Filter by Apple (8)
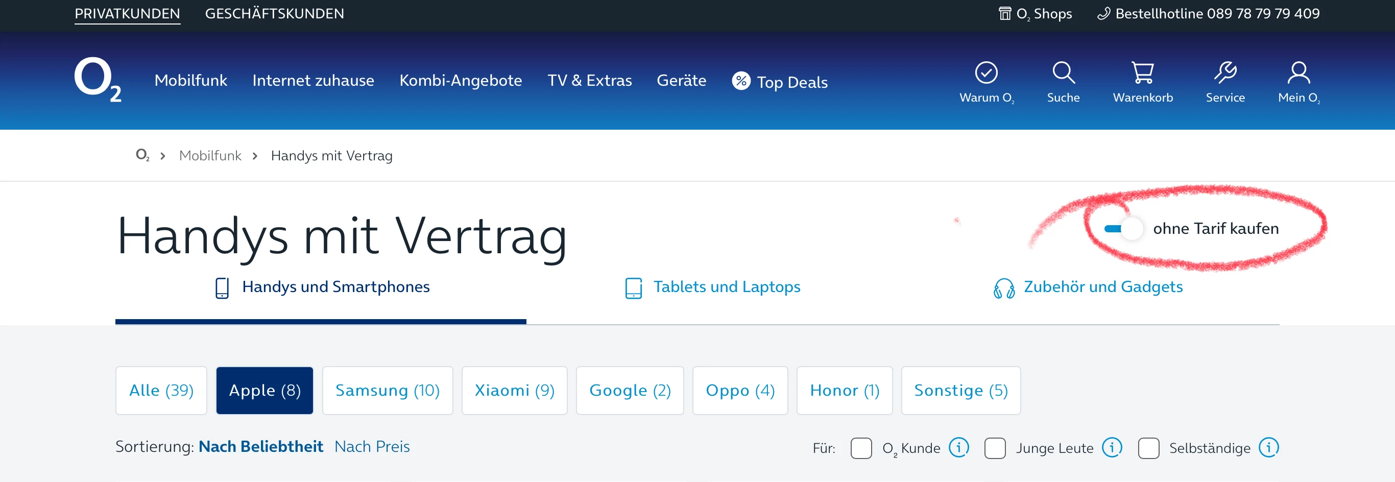Viewport: 1395px width, 482px height. pyautogui.click(x=265, y=391)
